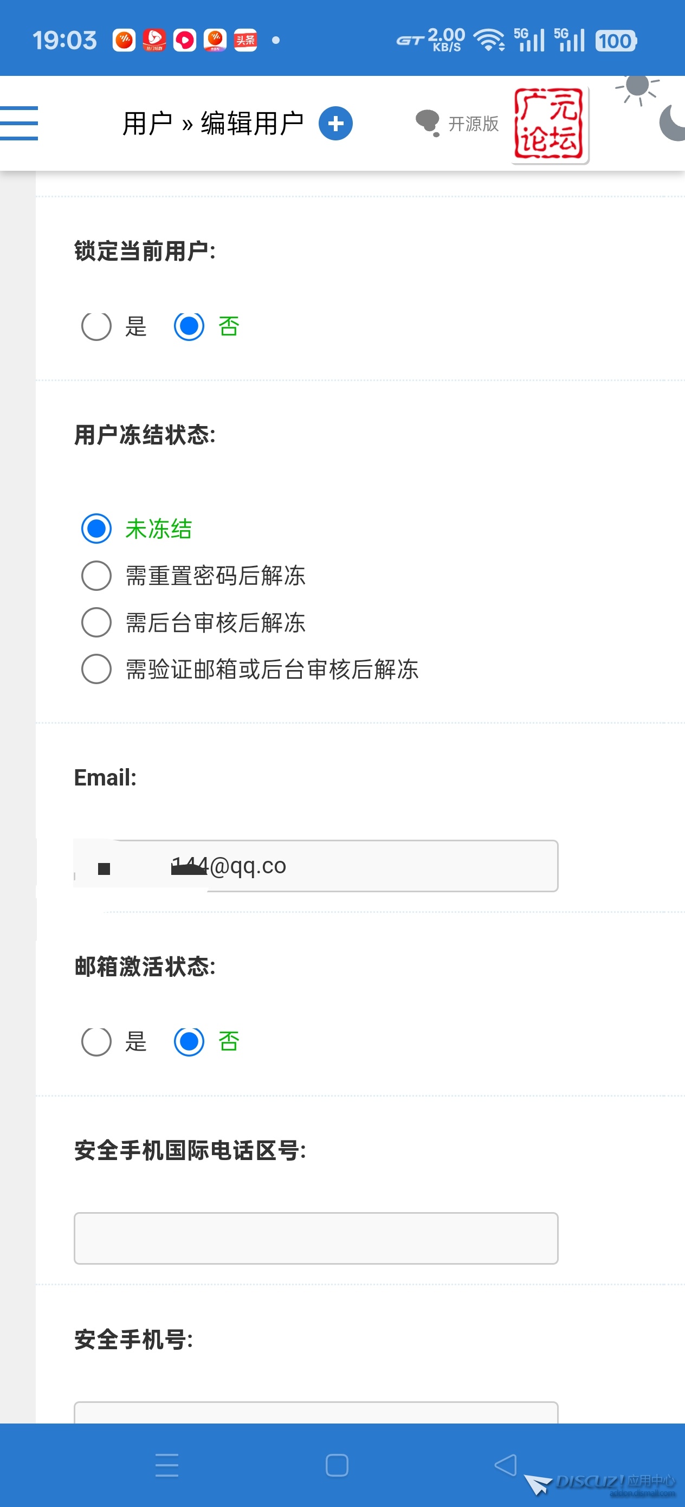Set 邮箱激活状态 to 是
The width and height of the screenshot is (685, 1507).
[96, 1041]
